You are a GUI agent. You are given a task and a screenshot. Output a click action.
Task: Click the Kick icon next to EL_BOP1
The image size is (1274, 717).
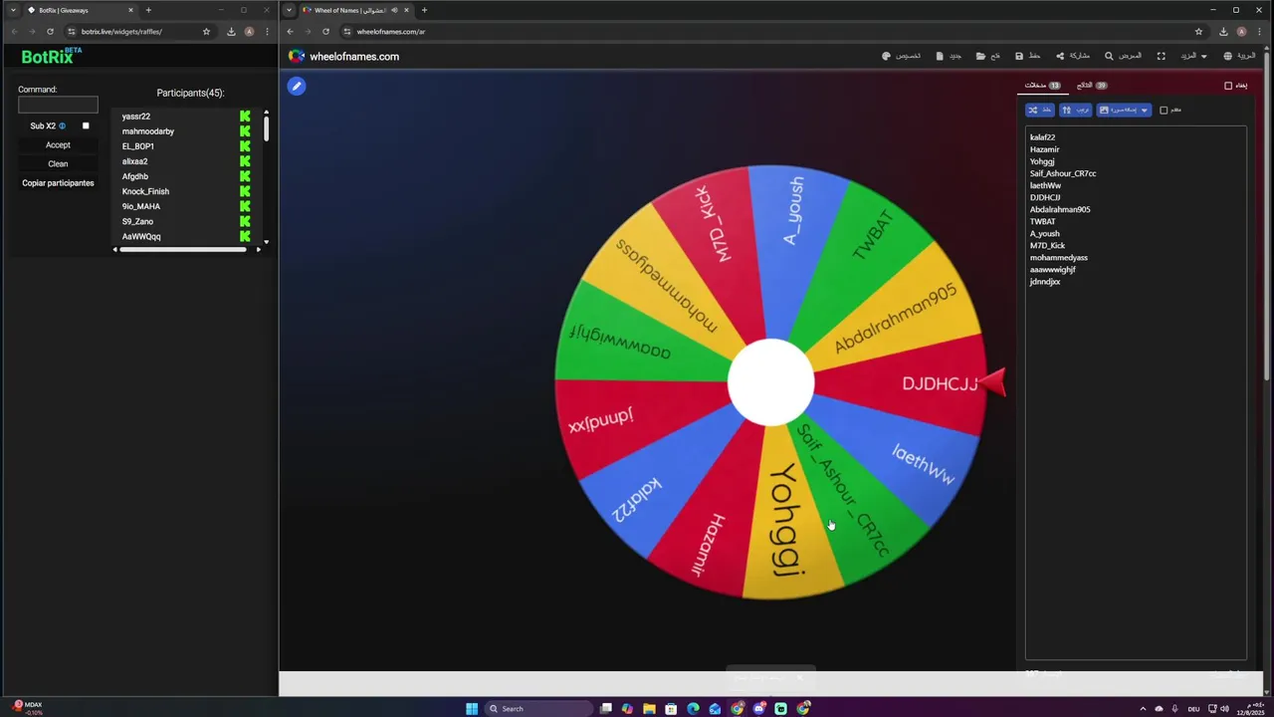pyautogui.click(x=245, y=146)
